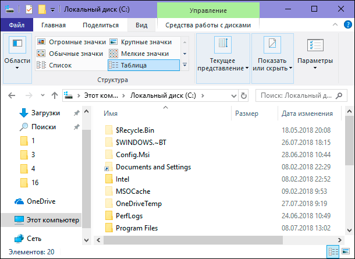
Task: Click the file list vertical scrollbar down arrow
Action: [350, 230]
